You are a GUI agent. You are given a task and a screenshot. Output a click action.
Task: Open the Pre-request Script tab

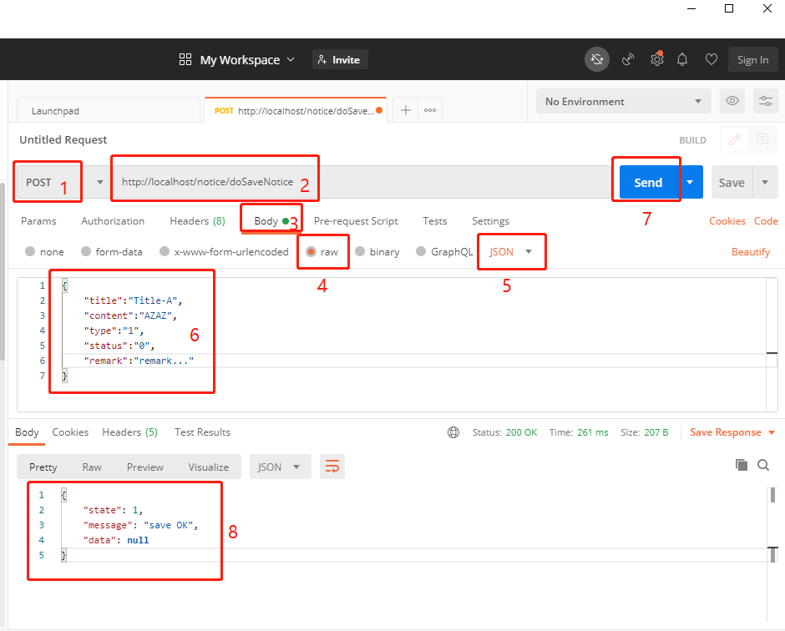pos(356,220)
